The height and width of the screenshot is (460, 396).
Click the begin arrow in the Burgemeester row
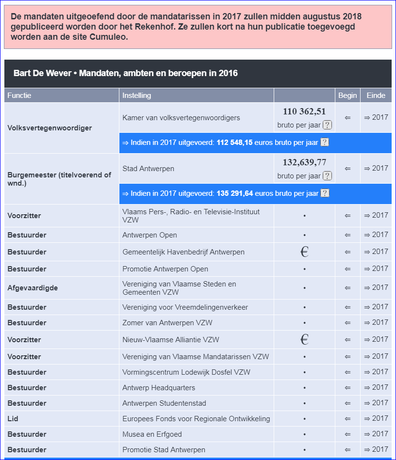click(347, 169)
